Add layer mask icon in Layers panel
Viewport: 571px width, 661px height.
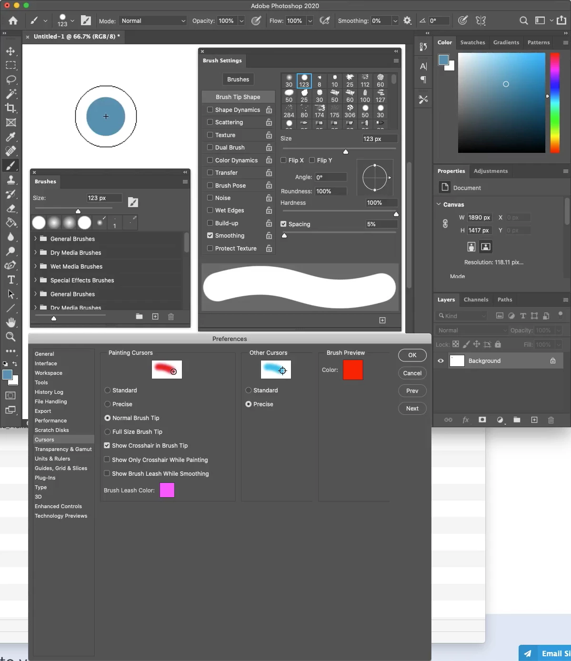[482, 420]
